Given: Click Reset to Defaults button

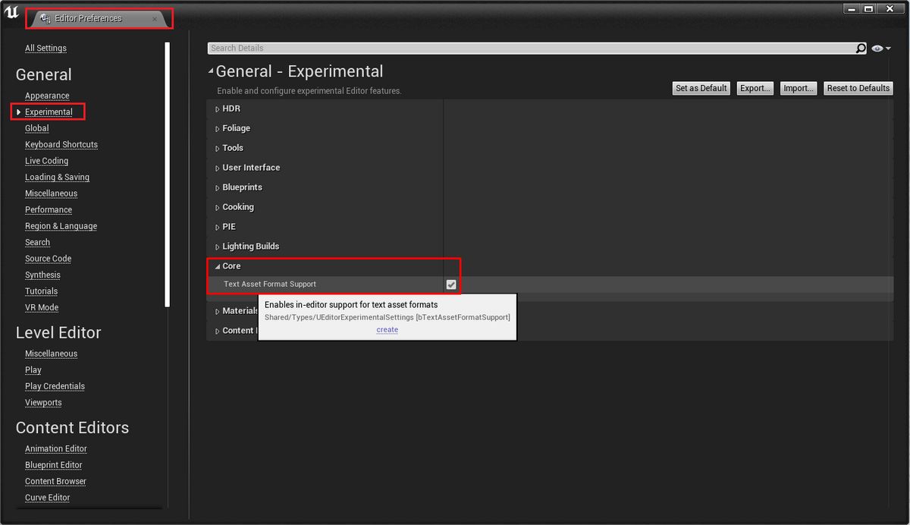Looking at the screenshot, I should 858,88.
